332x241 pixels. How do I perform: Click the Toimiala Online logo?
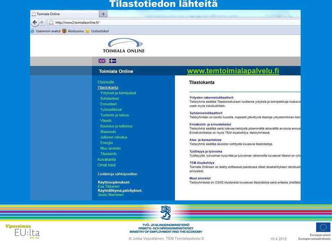pos(124,46)
